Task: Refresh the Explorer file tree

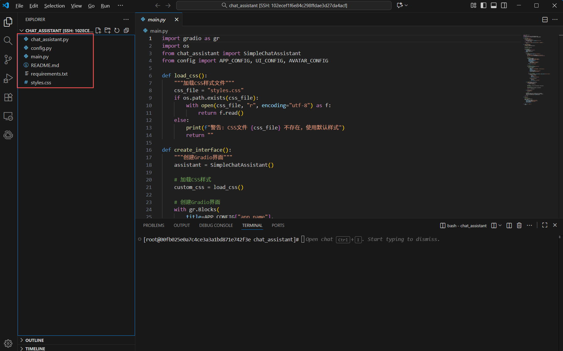Action: coord(117,30)
